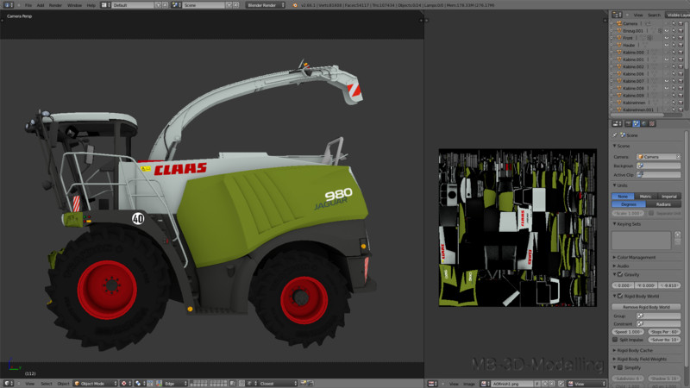Click the pivot point selector icon
The image size is (690, 388).
click(139, 384)
